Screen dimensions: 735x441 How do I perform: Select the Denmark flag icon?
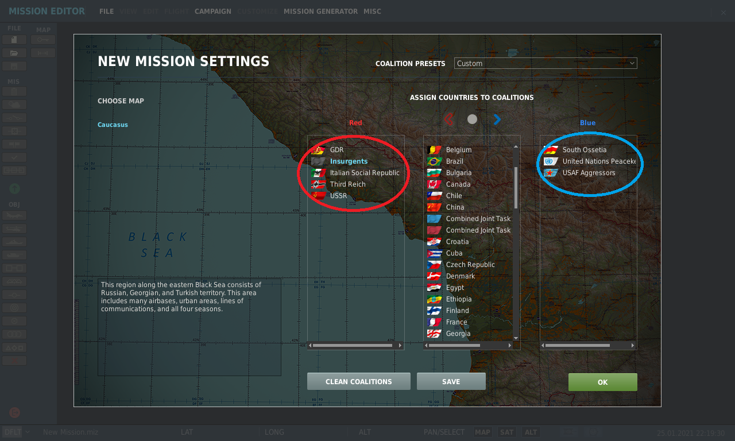point(435,276)
